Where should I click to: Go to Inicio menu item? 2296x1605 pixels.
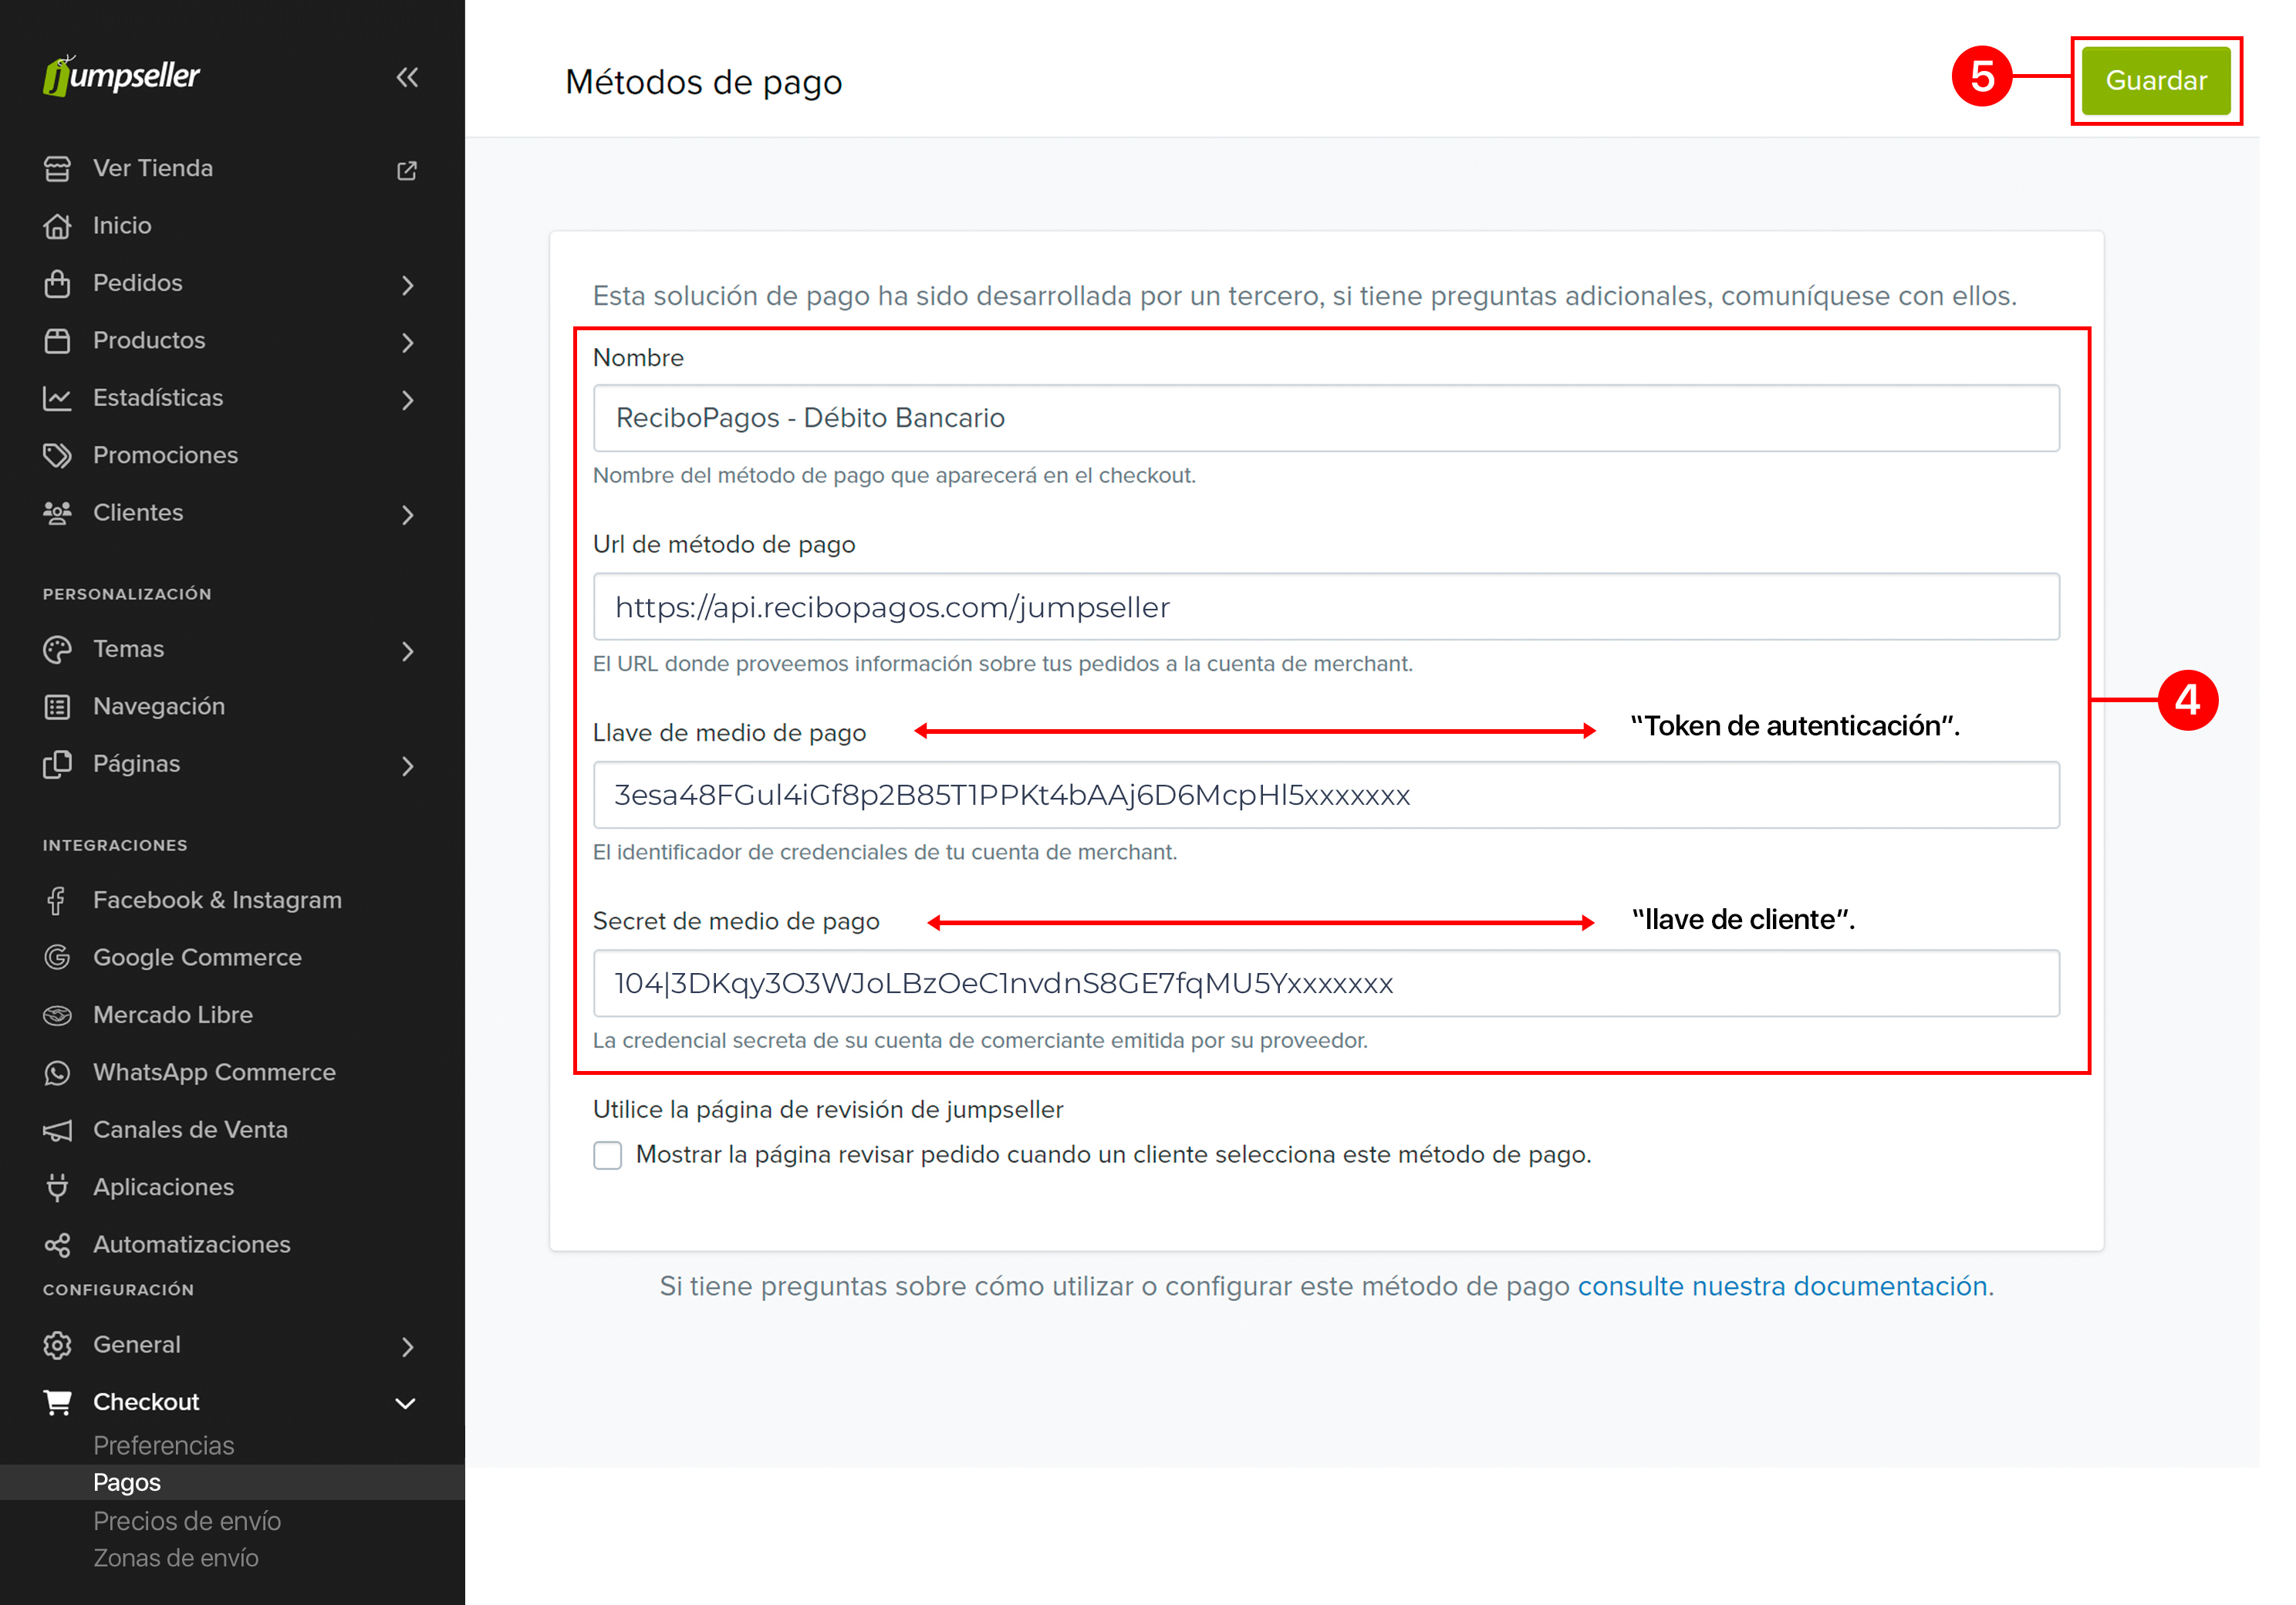coord(122,226)
